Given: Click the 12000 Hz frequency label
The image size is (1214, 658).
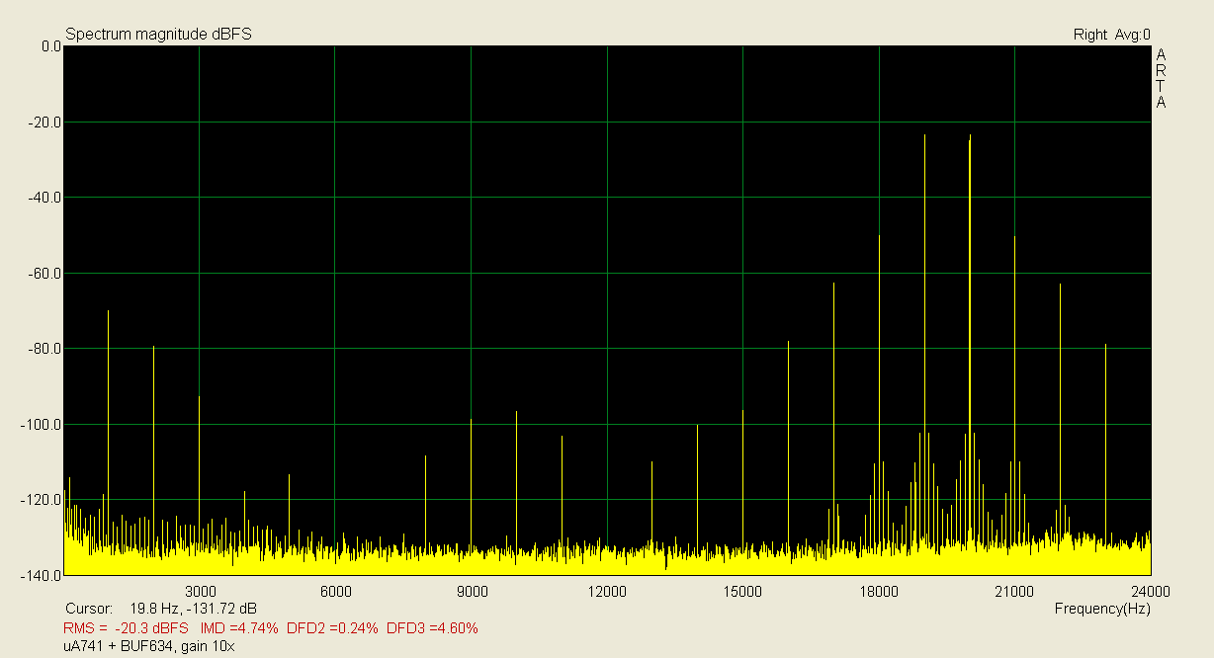Looking at the screenshot, I should coord(607,592).
